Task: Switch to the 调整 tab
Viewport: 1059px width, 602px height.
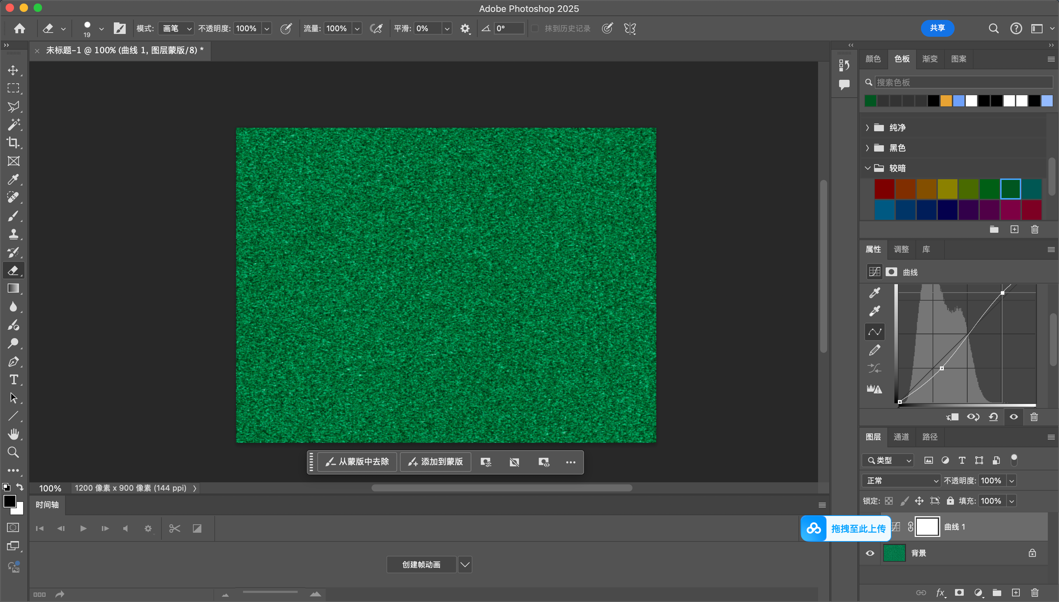Action: coord(901,249)
